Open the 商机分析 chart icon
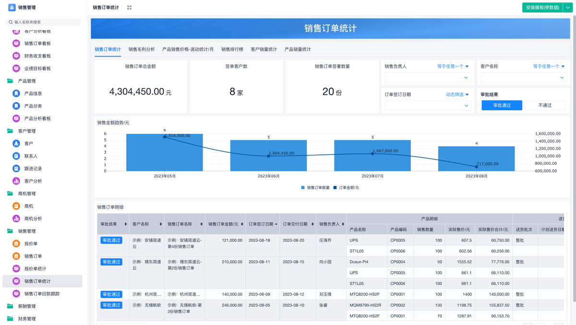 point(16,219)
